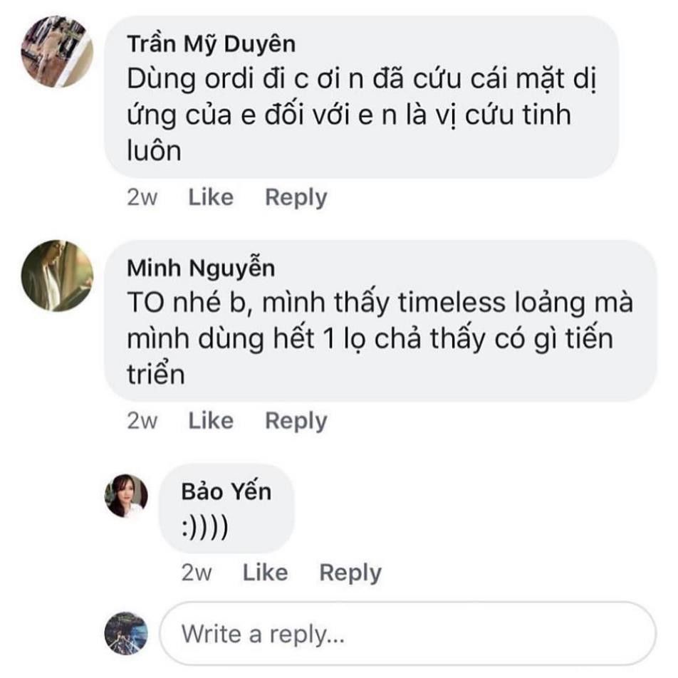The height and width of the screenshot is (678, 678).
Task: Open Bảo Yến's profile name link
Action: [x=226, y=491]
